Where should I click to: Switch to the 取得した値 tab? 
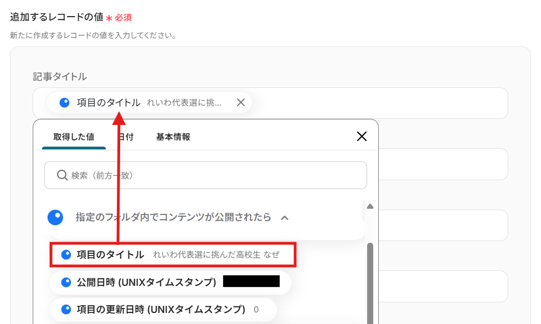[74, 137]
